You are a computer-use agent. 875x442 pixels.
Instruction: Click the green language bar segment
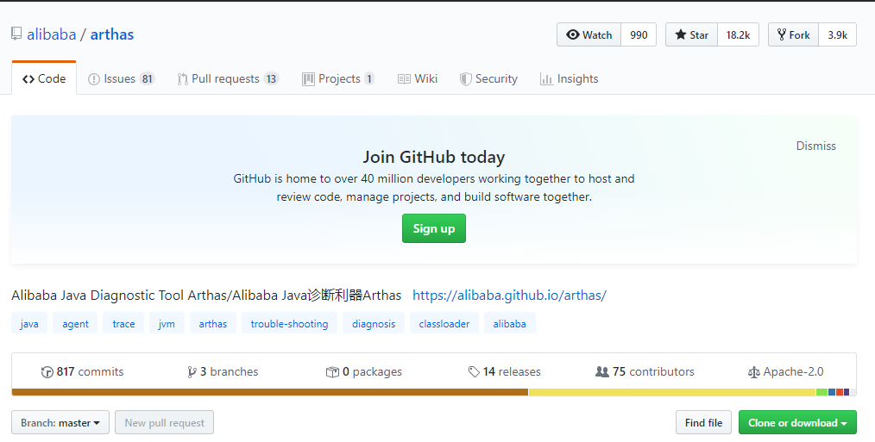click(x=822, y=392)
